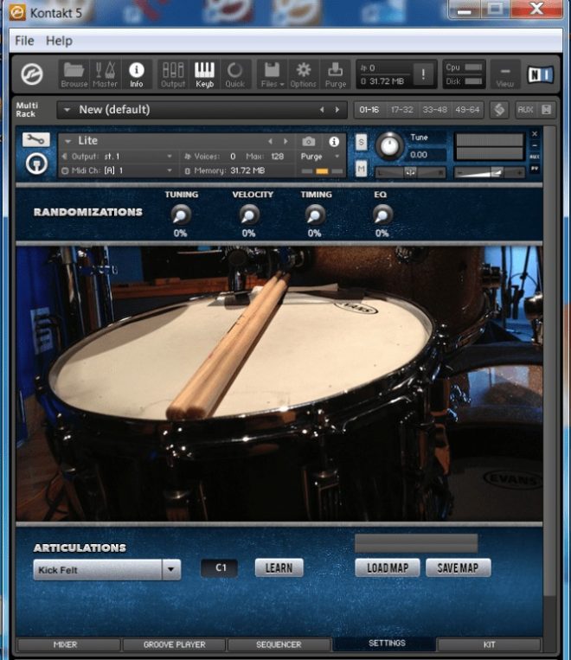Open the Help menu
Viewport: 571px width, 660px height.
coord(59,41)
